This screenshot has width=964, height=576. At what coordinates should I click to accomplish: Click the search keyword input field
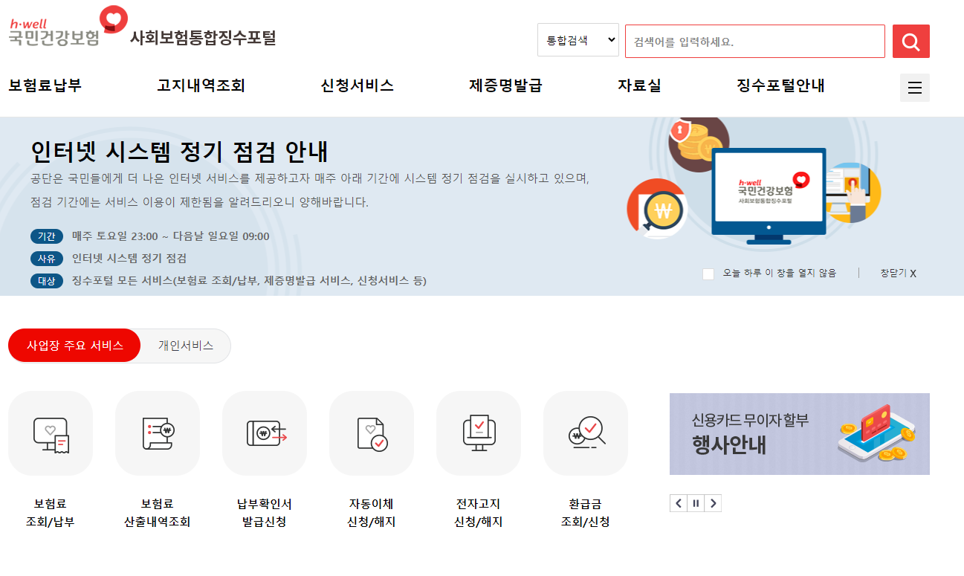[x=754, y=41]
